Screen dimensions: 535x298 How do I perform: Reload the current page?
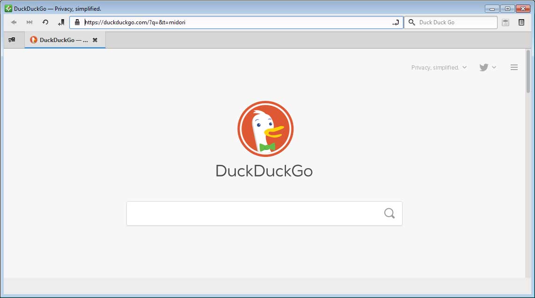click(45, 22)
